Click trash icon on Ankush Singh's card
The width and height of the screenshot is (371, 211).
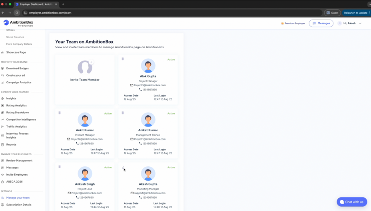[60, 167]
